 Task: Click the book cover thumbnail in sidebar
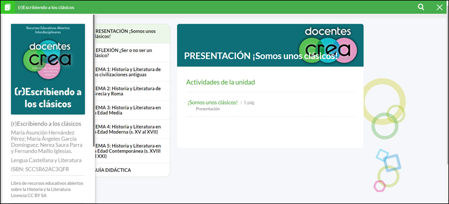point(48,69)
